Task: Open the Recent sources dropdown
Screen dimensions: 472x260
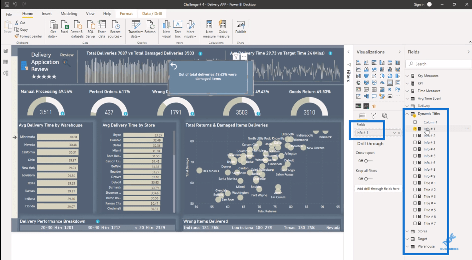Action: (115, 29)
